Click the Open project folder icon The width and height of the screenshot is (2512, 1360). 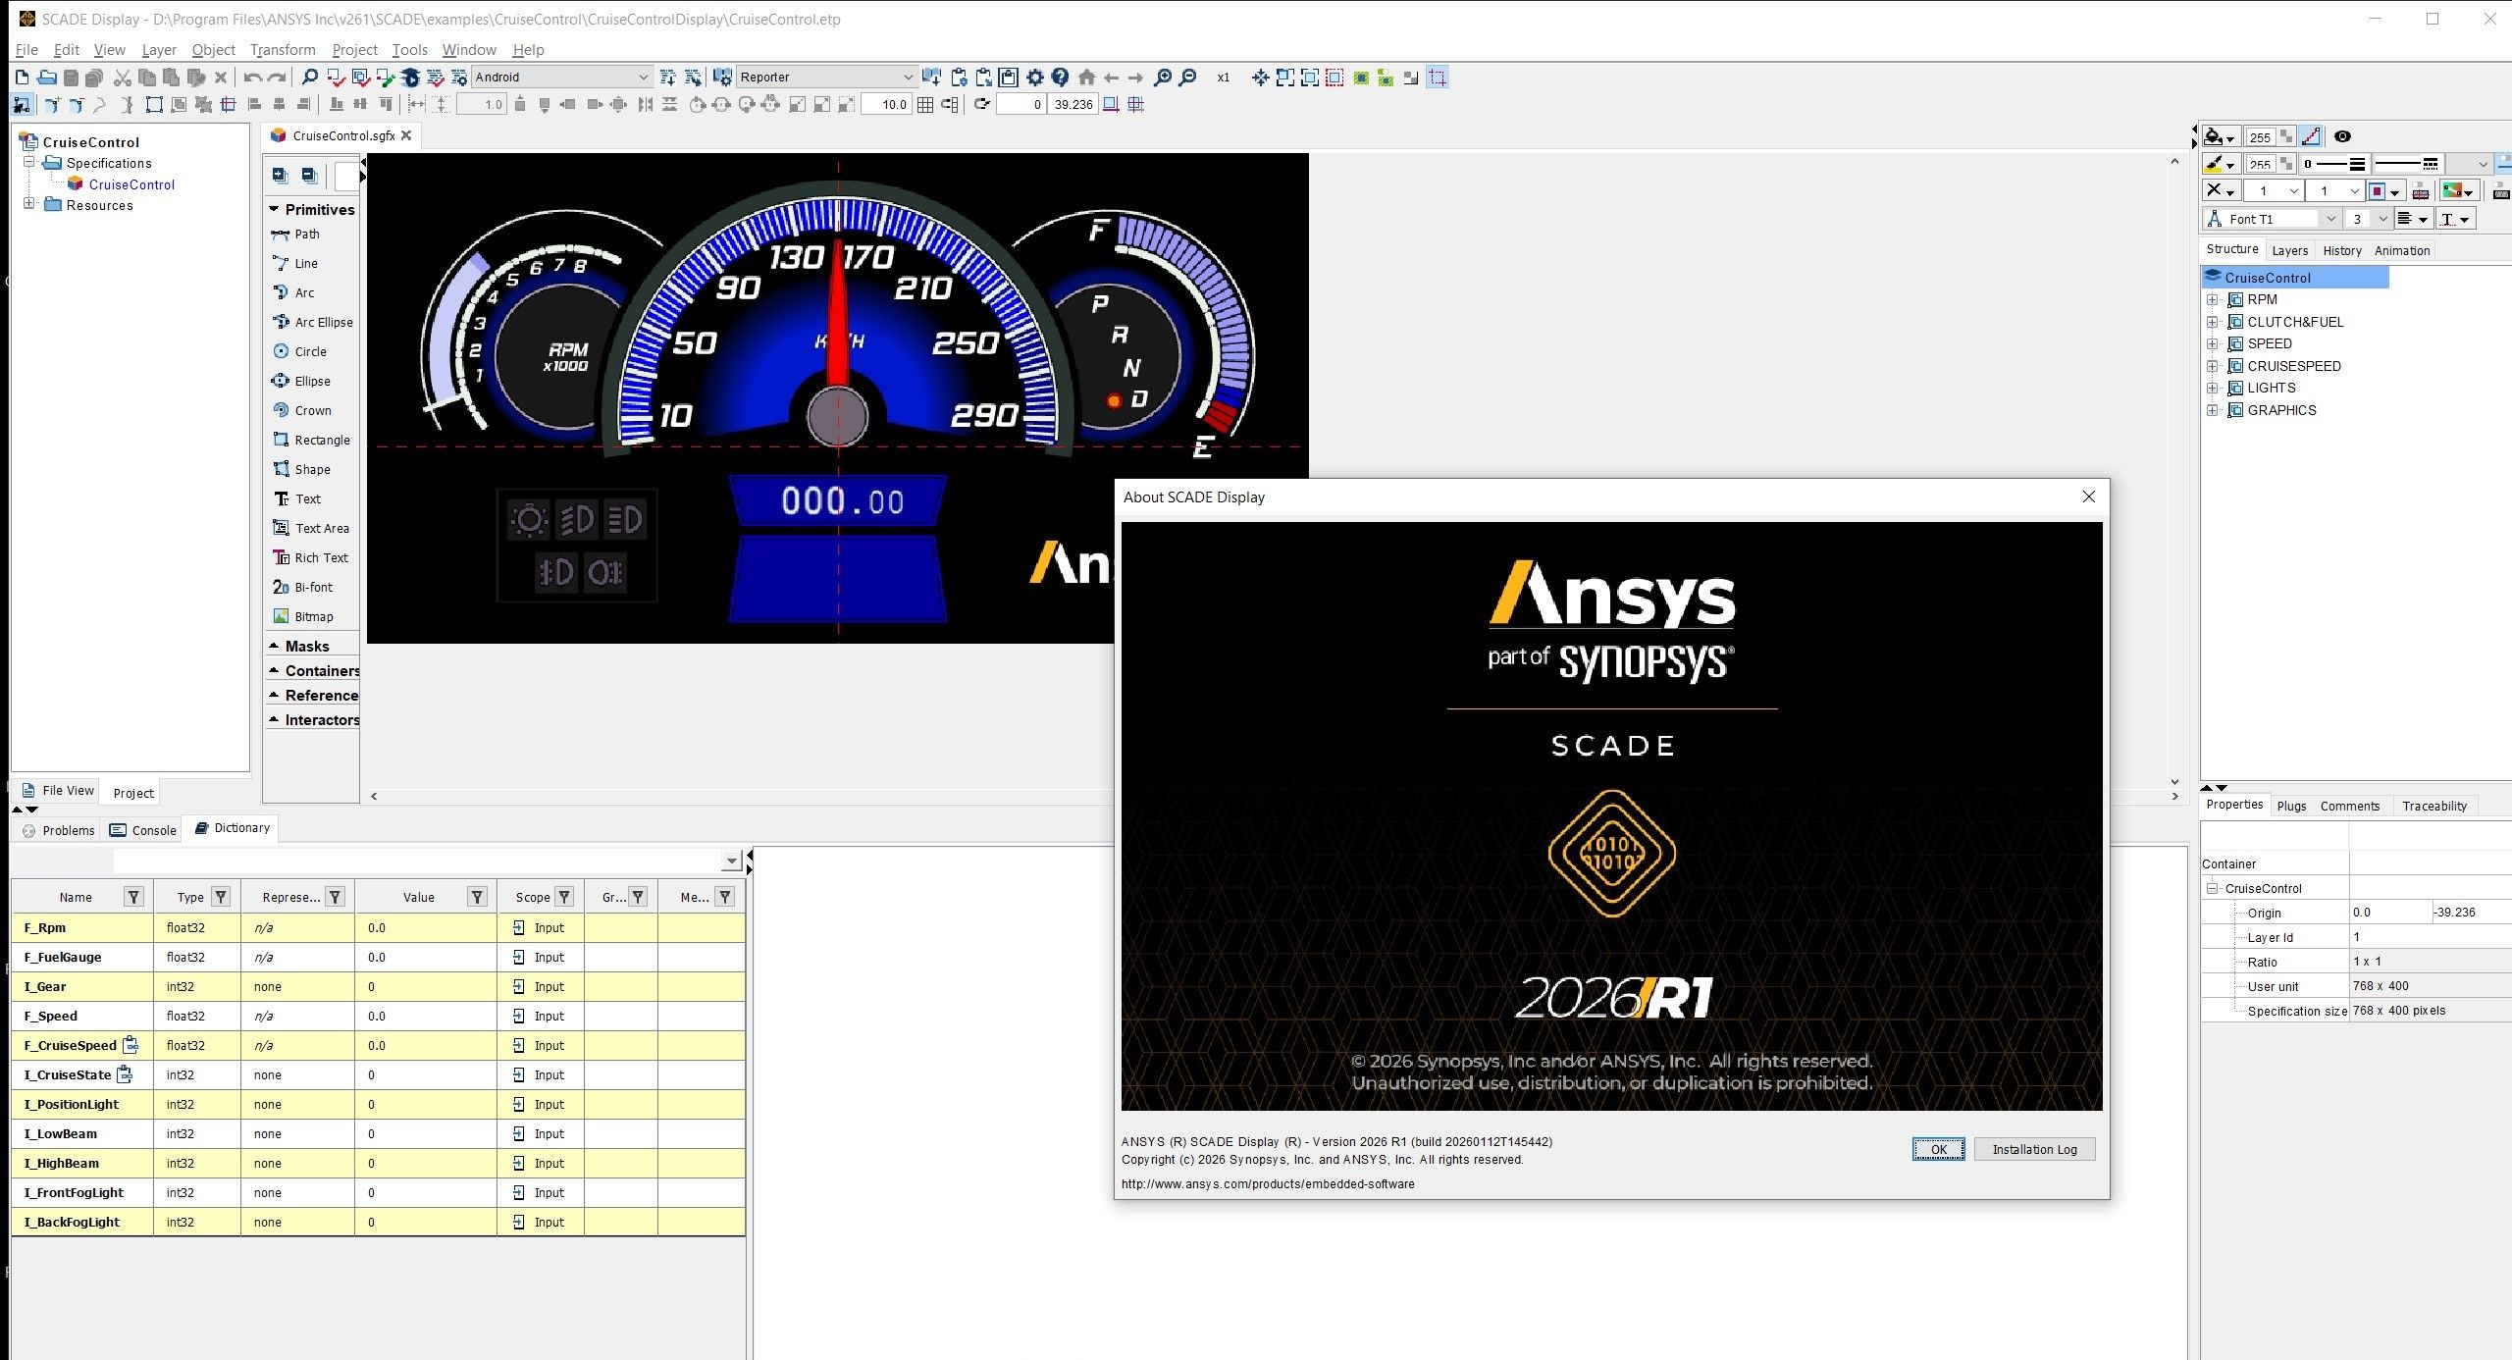click(46, 78)
